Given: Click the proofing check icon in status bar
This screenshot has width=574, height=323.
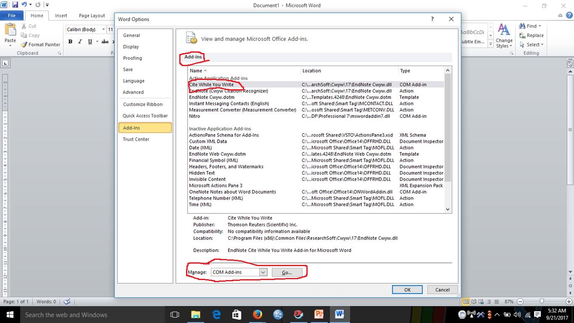Looking at the screenshot, I should coord(66,302).
